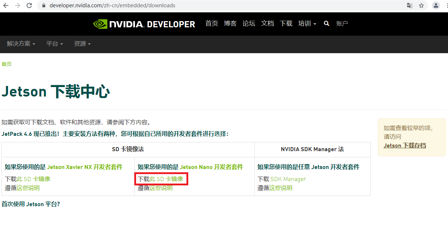Click NVIDIA SDK Manager 法 table header
Image resolution: width=448 pixels, height=236 pixels.
coord(312,149)
